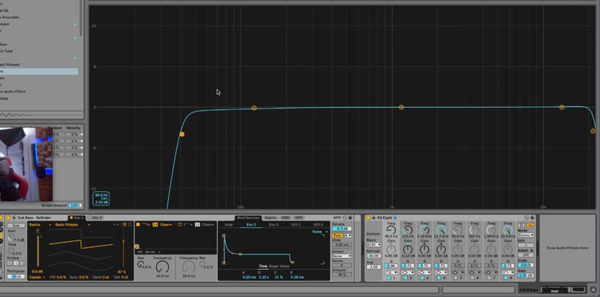The width and height of the screenshot is (600, 297).
Task: Toggle EQ band 1 activator checkbox
Action: [x=388, y=278]
